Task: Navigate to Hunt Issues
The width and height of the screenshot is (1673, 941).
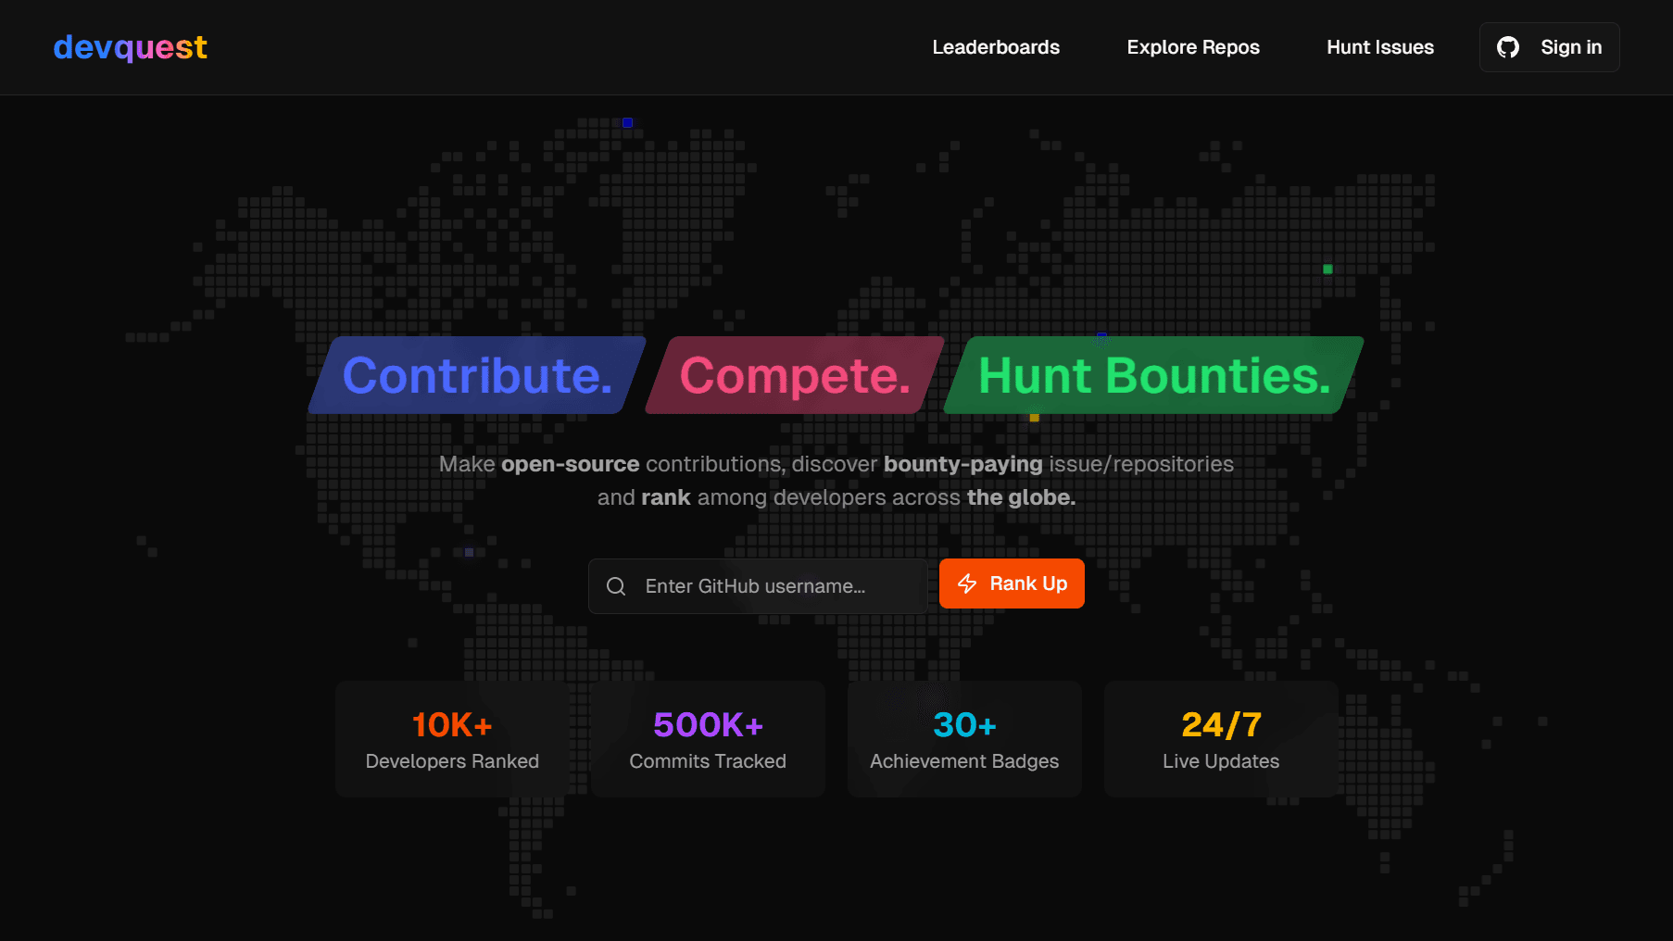Action: coord(1379,47)
